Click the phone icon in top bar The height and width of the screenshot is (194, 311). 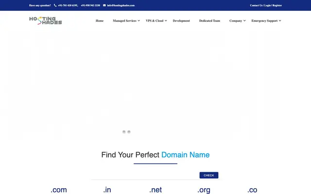point(55,5)
